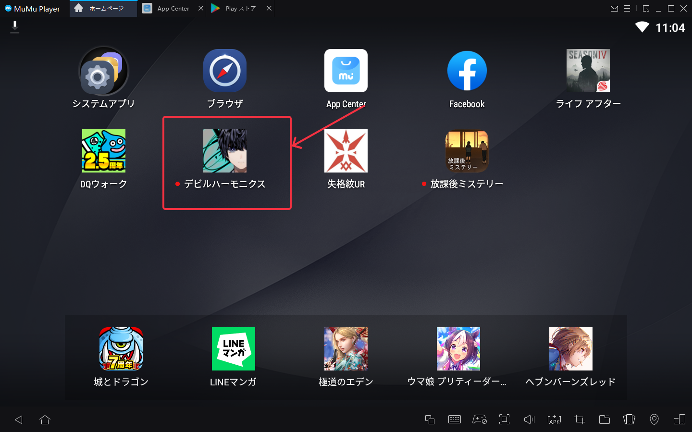The width and height of the screenshot is (692, 432).
Task: Click the volume speaker icon
Action: coord(530,420)
